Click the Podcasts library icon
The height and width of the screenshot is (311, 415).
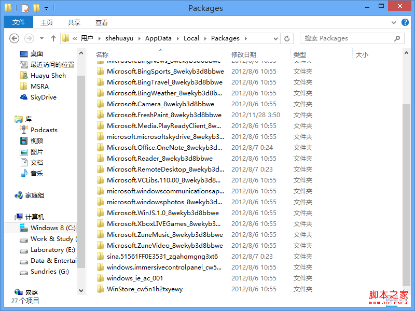click(x=23, y=130)
